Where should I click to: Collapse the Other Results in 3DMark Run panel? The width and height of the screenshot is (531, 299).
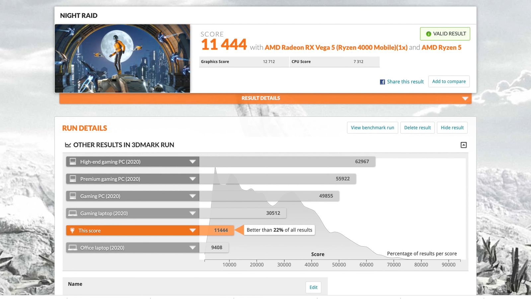pos(464,145)
